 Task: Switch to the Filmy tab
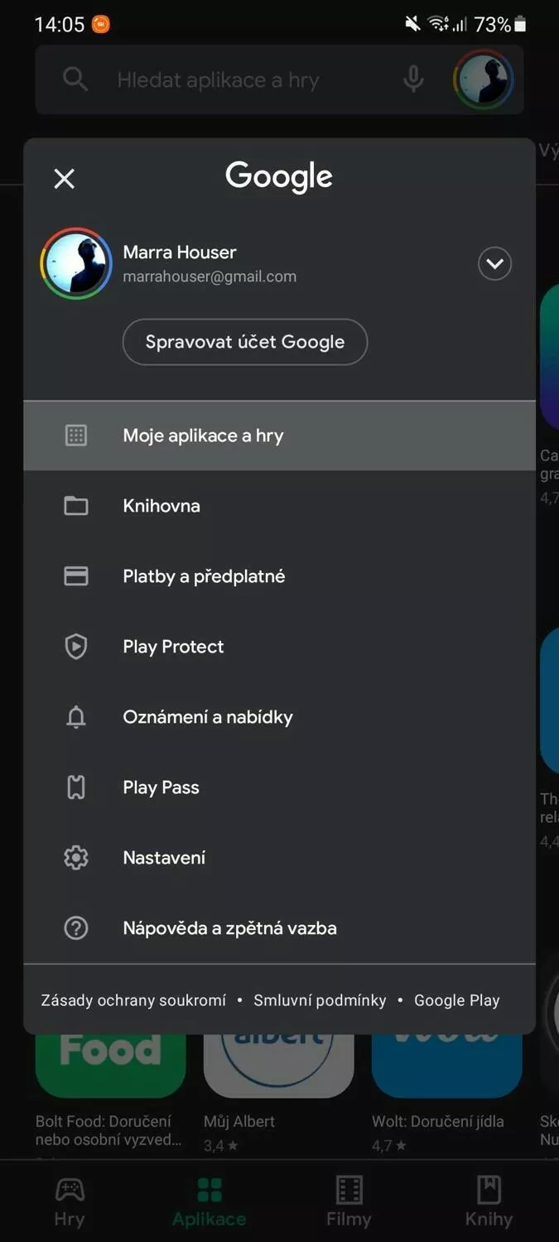(349, 1202)
